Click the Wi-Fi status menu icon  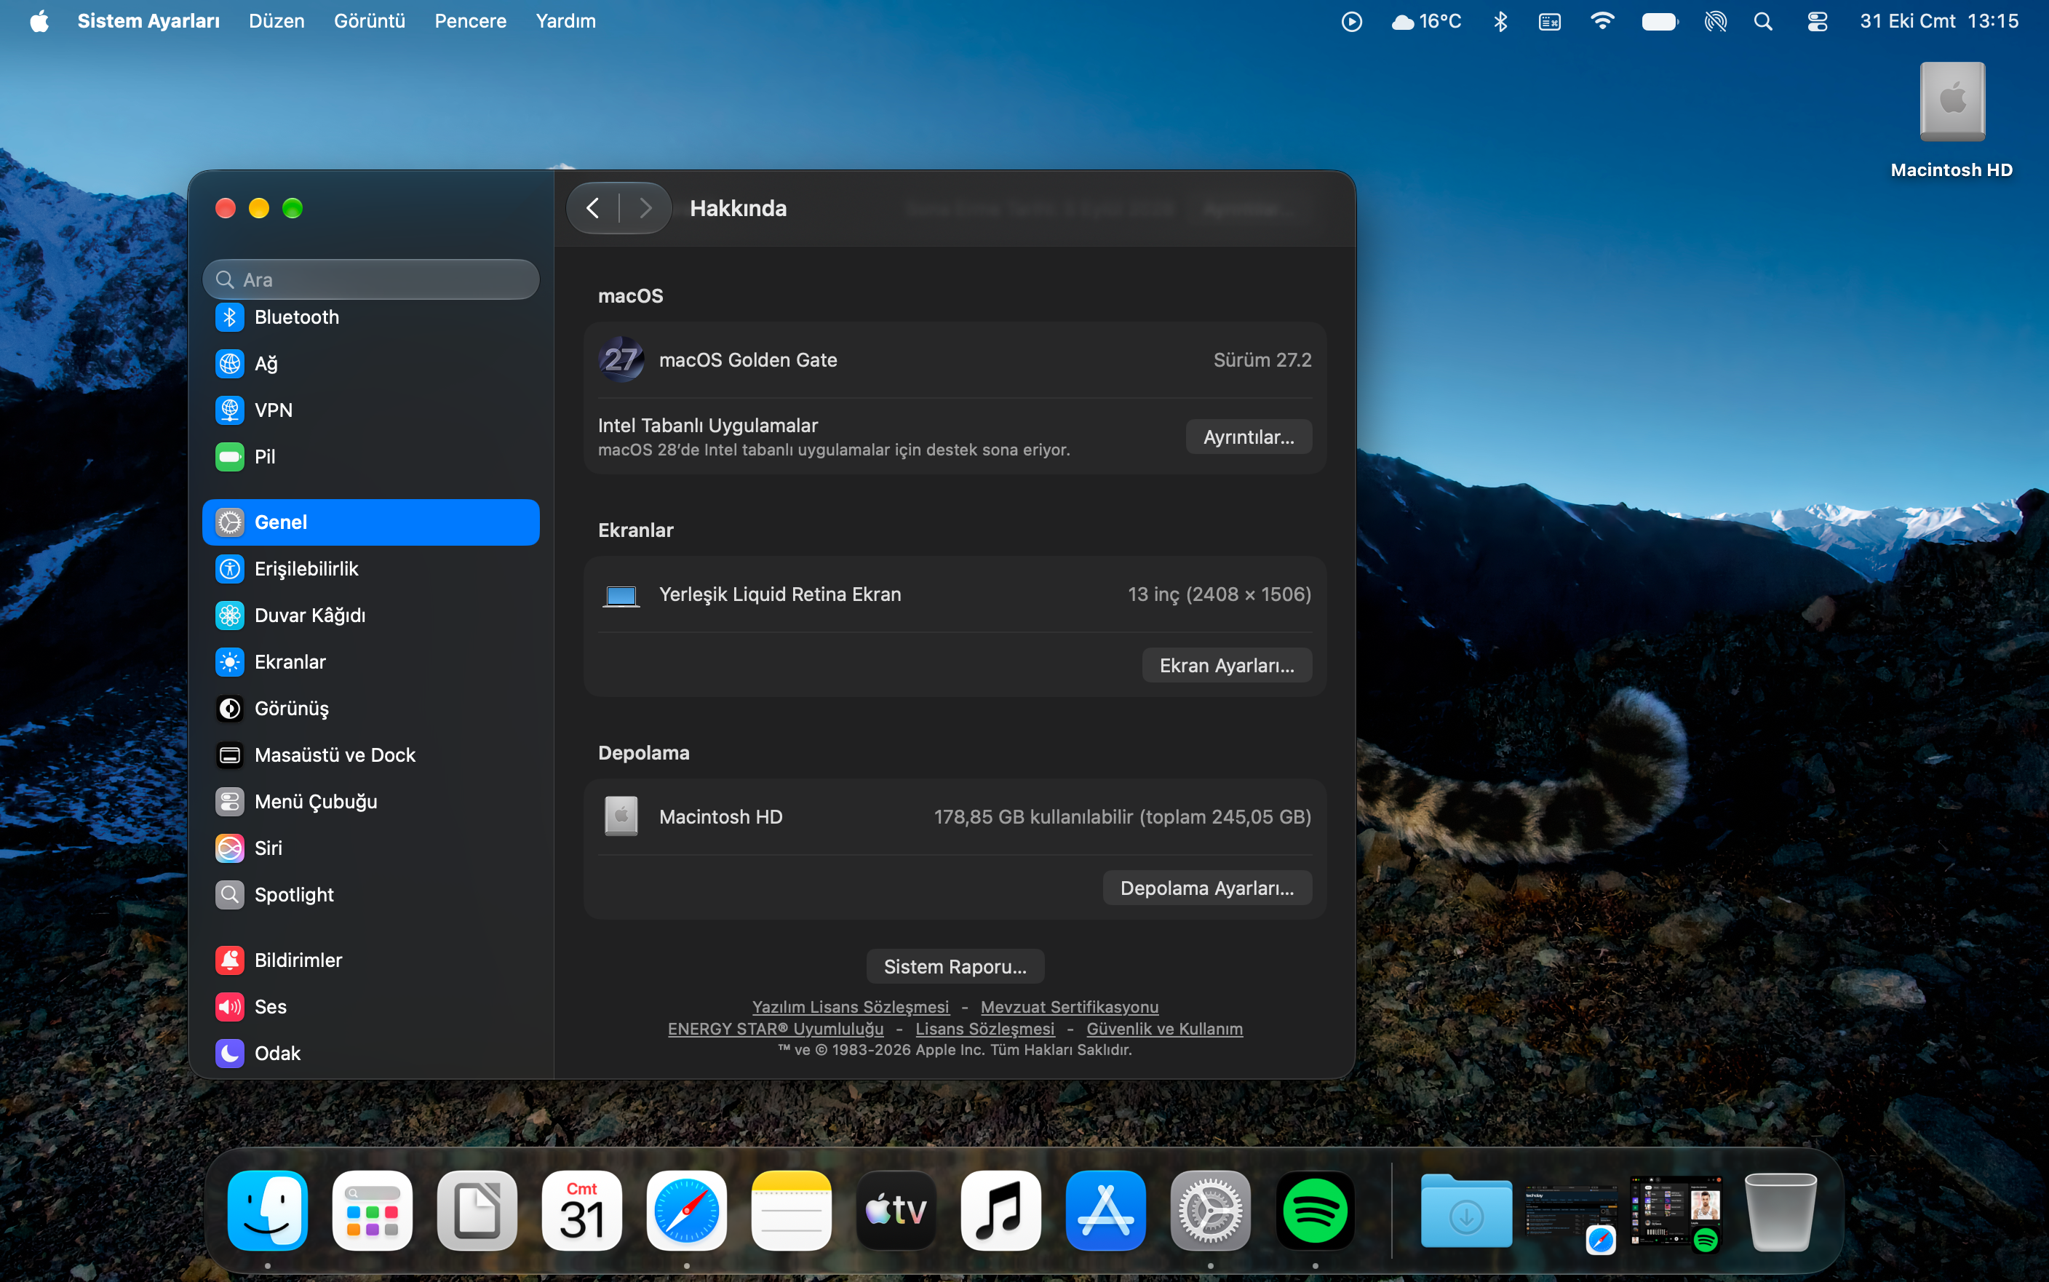(x=1602, y=21)
